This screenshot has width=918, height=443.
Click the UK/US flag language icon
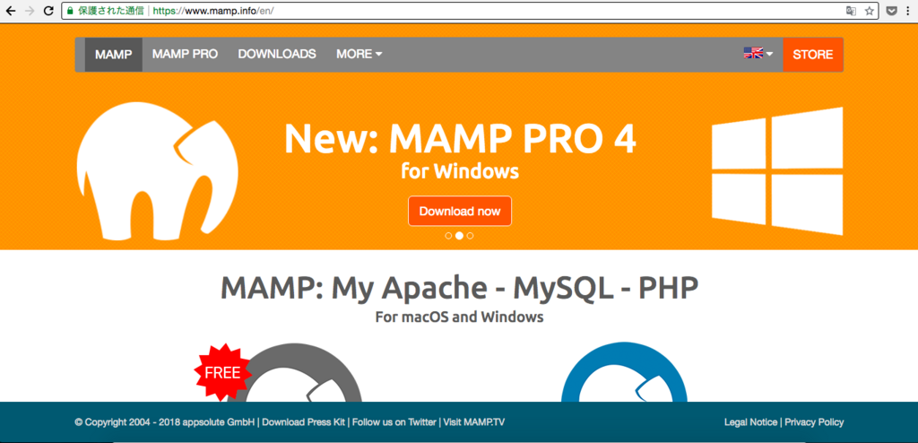(x=753, y=53)
